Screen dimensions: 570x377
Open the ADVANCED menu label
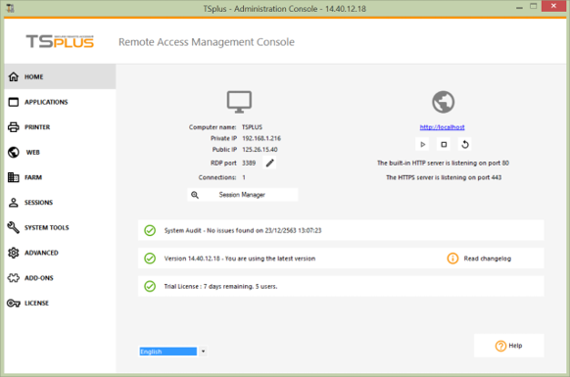pyautogui.click(x=41, y=253)
